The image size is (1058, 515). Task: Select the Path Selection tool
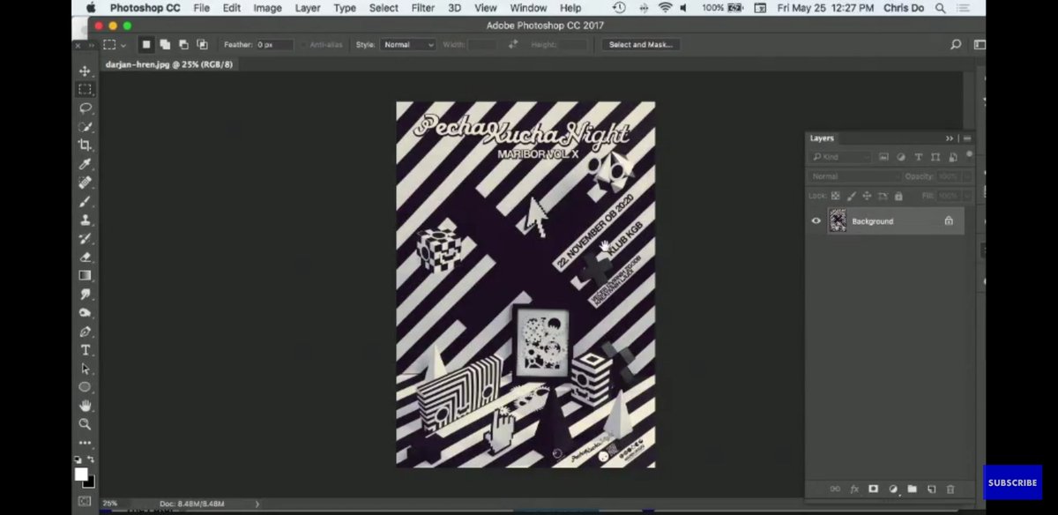pos(85,369)
